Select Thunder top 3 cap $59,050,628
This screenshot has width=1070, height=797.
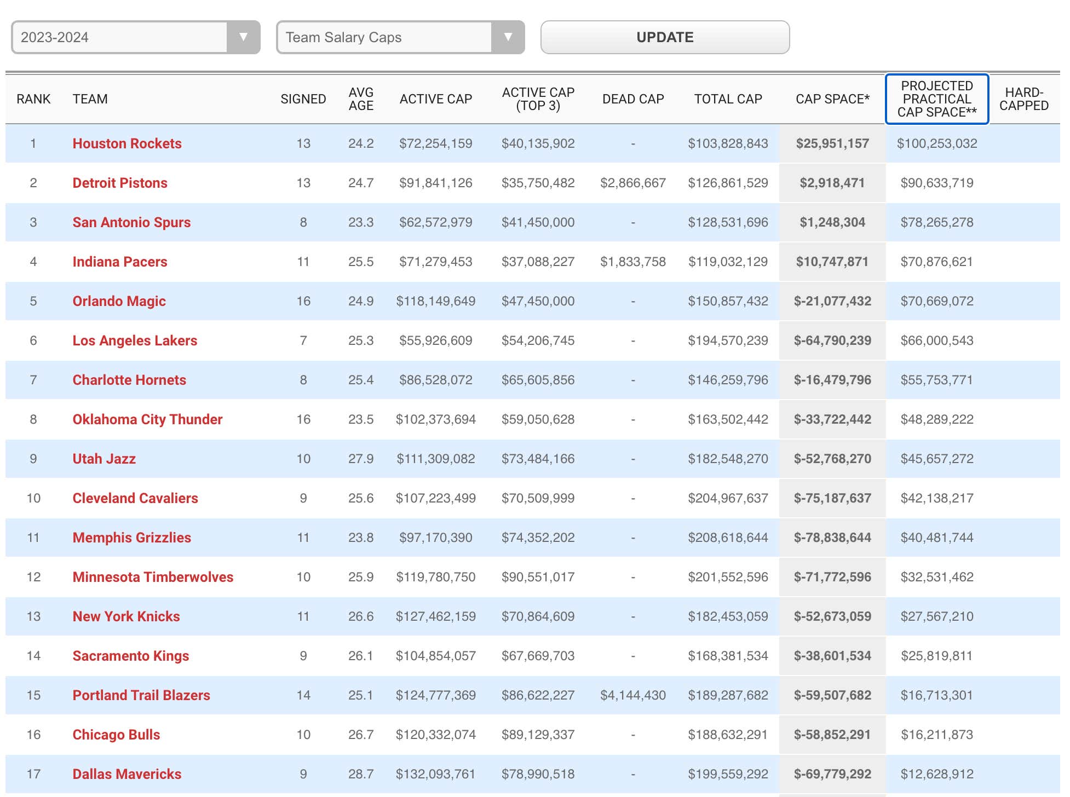[538, 419]
